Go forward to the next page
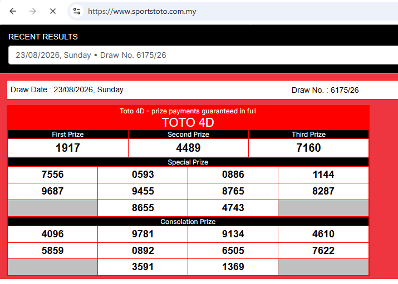Screen dimensions: 398x284 33,11
